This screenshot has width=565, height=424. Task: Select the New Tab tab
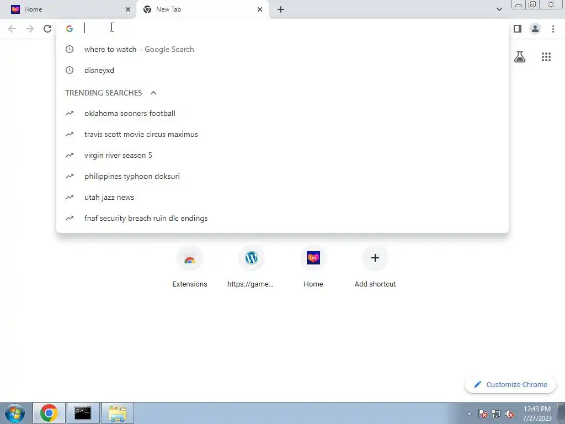202,9
